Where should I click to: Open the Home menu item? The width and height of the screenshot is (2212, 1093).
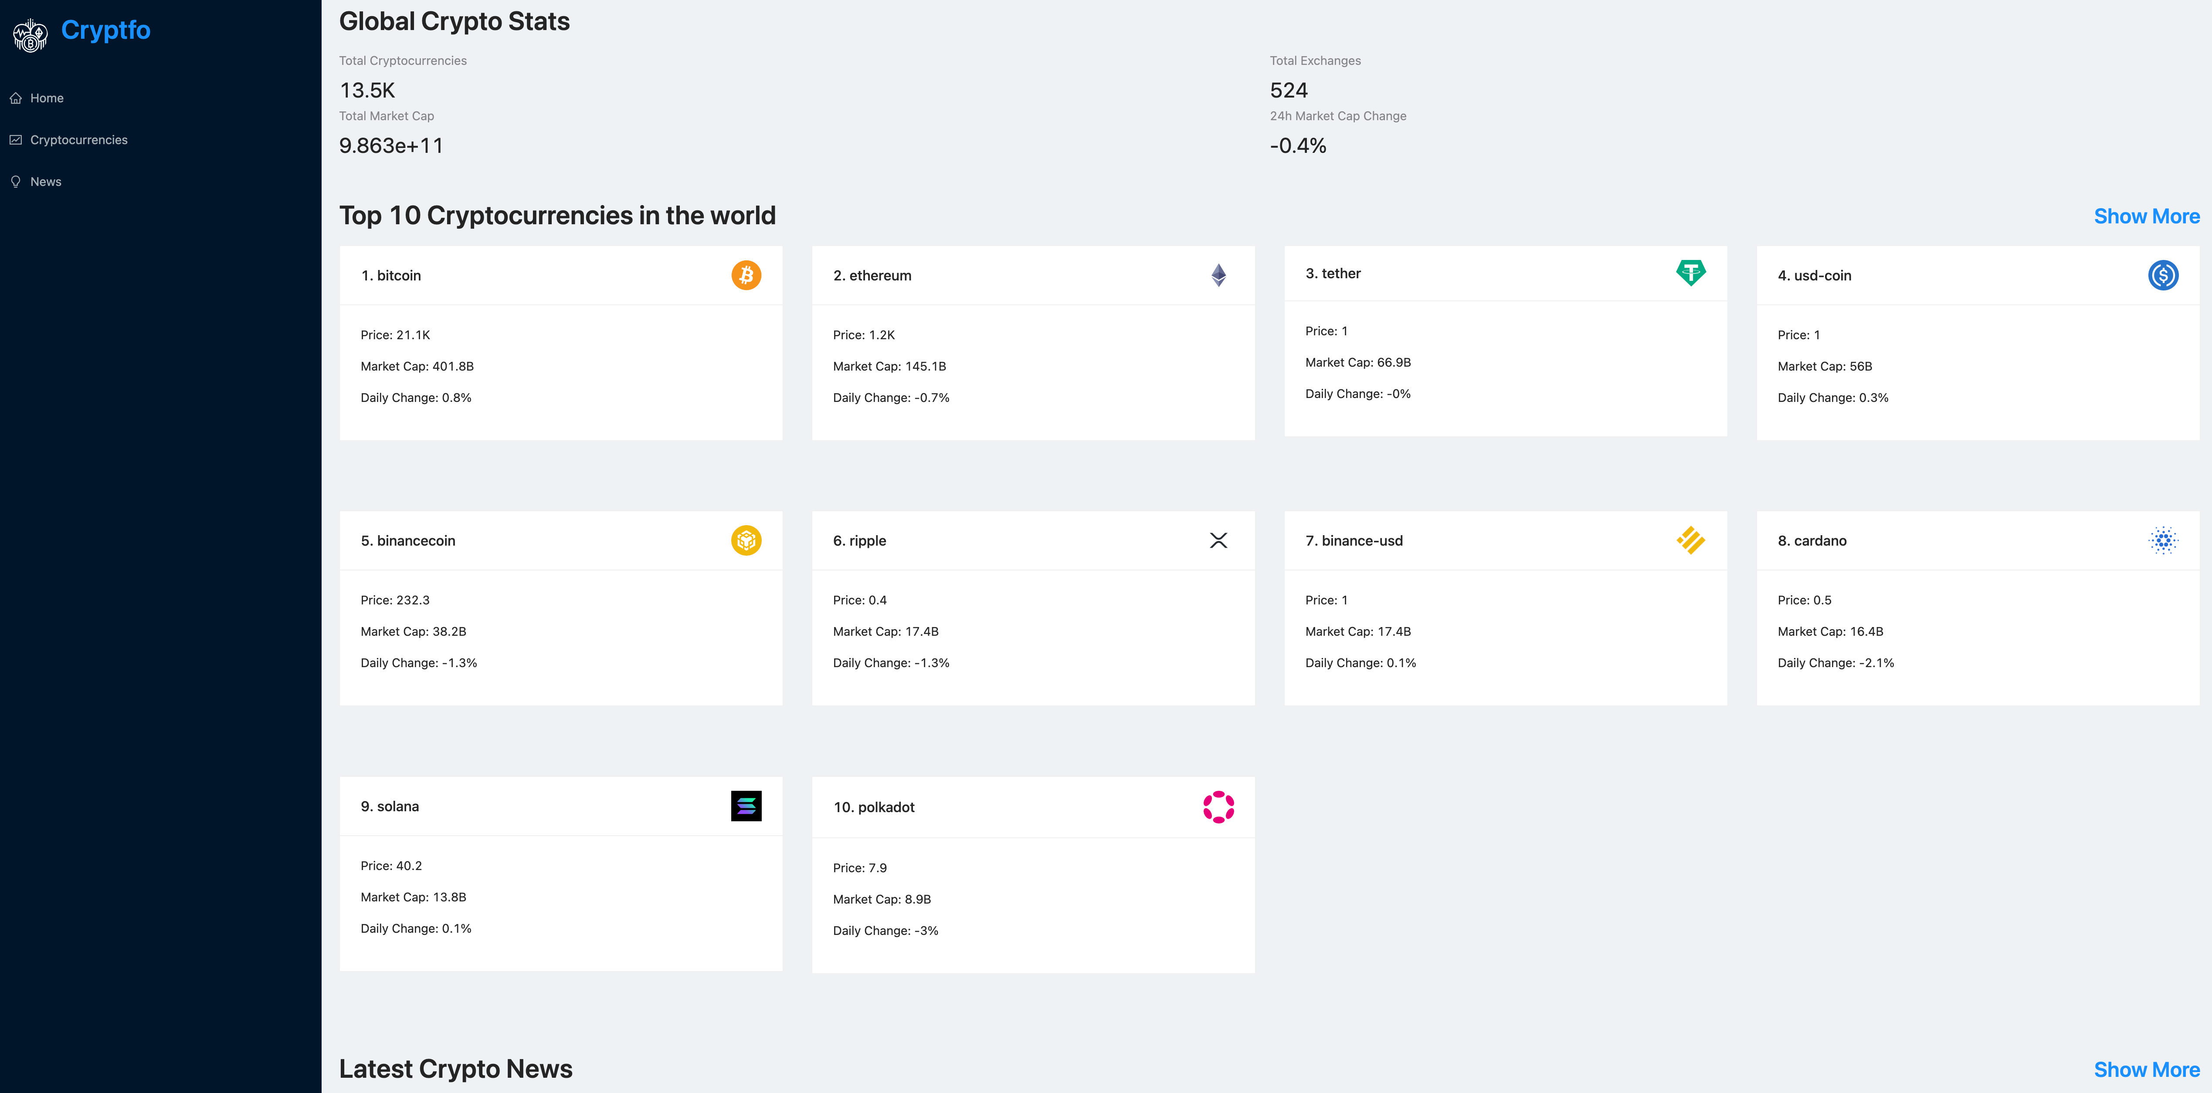(46, 98)
